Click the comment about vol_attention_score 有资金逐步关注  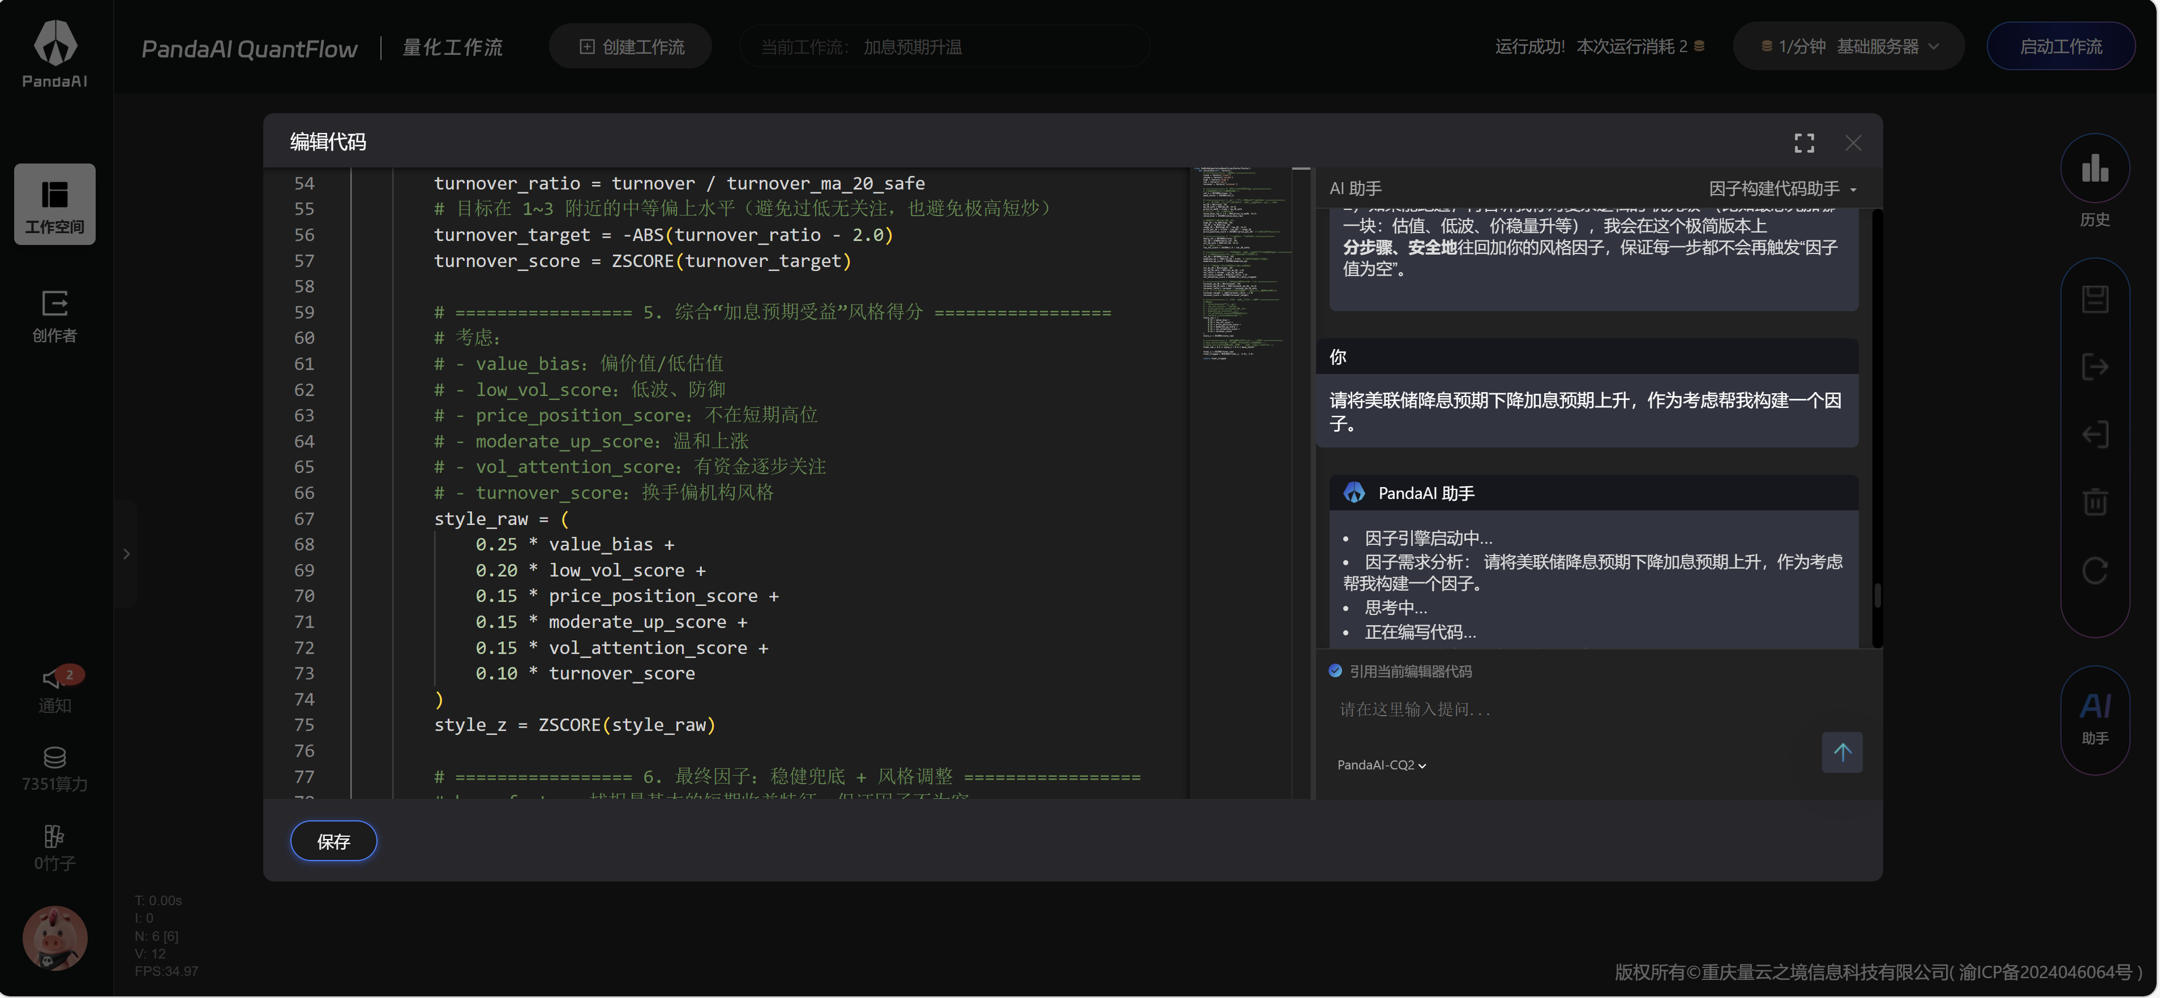[x=630, y=467]
